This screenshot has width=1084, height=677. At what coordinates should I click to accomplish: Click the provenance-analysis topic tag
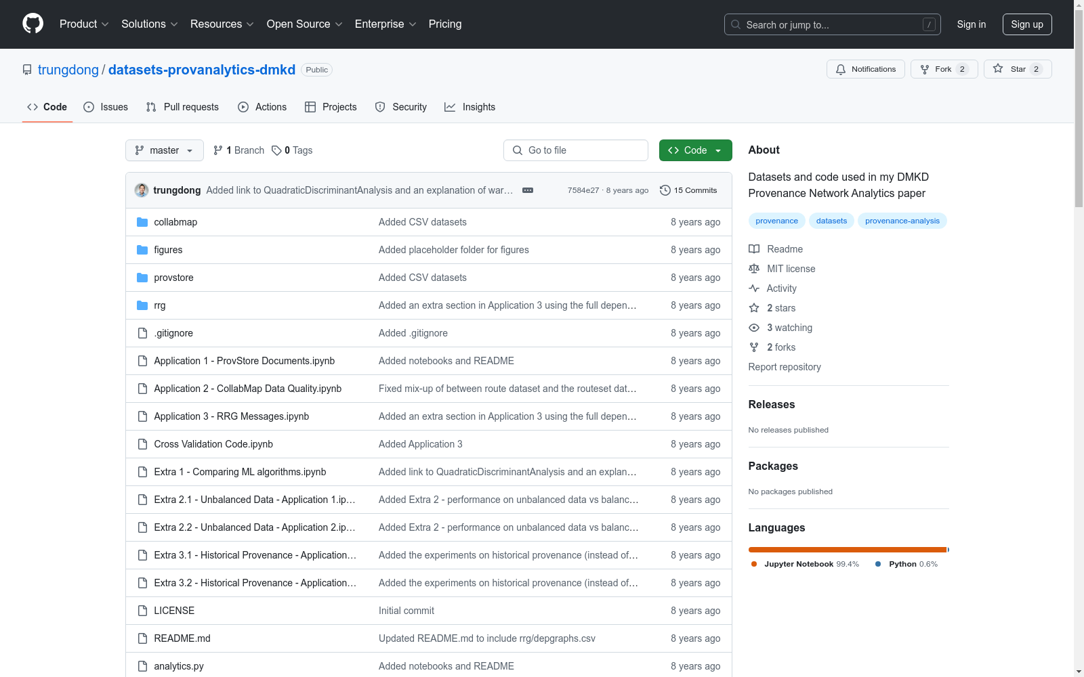(x=902, y=221)
